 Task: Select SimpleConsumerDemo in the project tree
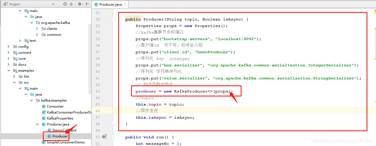click(x=66, y=142)
